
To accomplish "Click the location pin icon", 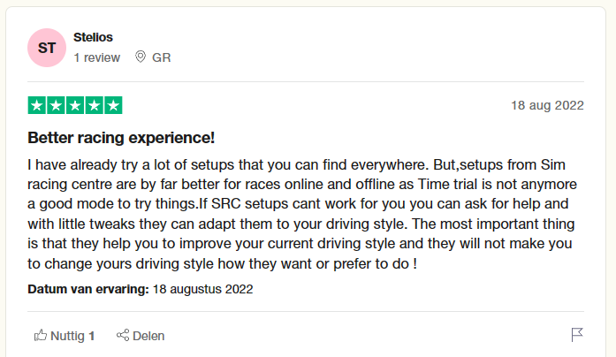I will 141,57.
